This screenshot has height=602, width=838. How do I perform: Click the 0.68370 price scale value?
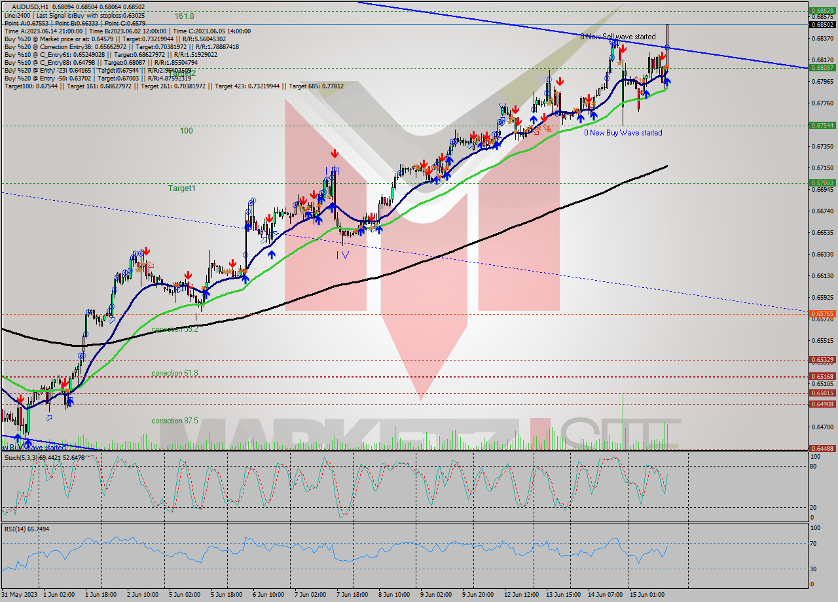pos(822,39)
